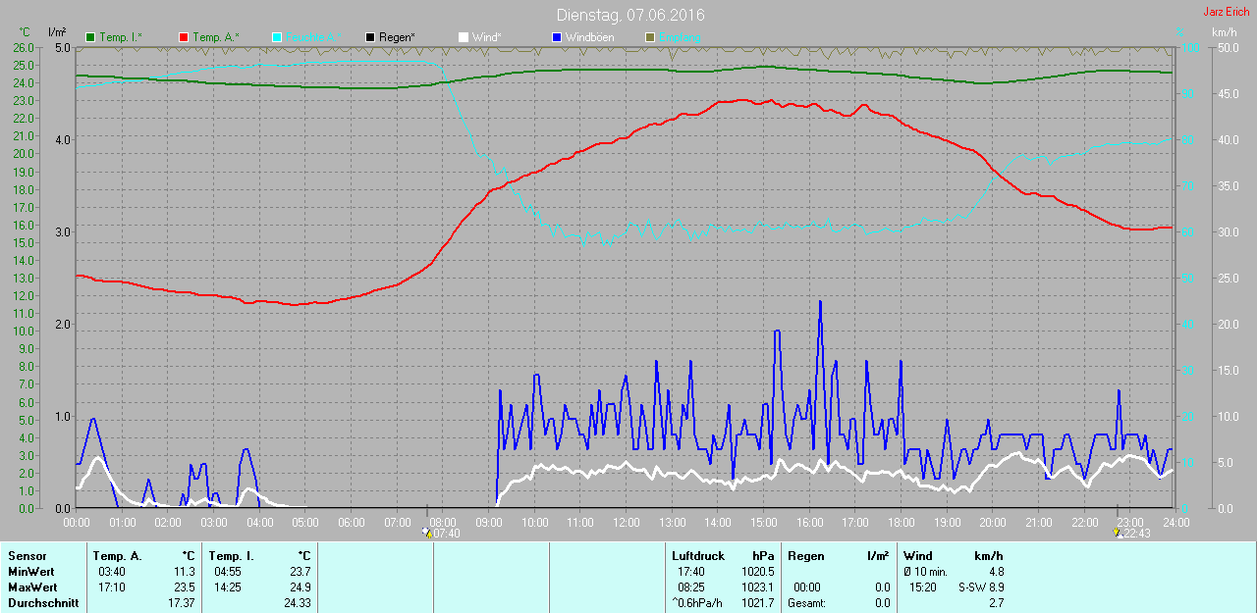This screenshot has height=613, width=1257.
Task: Click the sunrise icon at 07:40
Action: point(426,532)
